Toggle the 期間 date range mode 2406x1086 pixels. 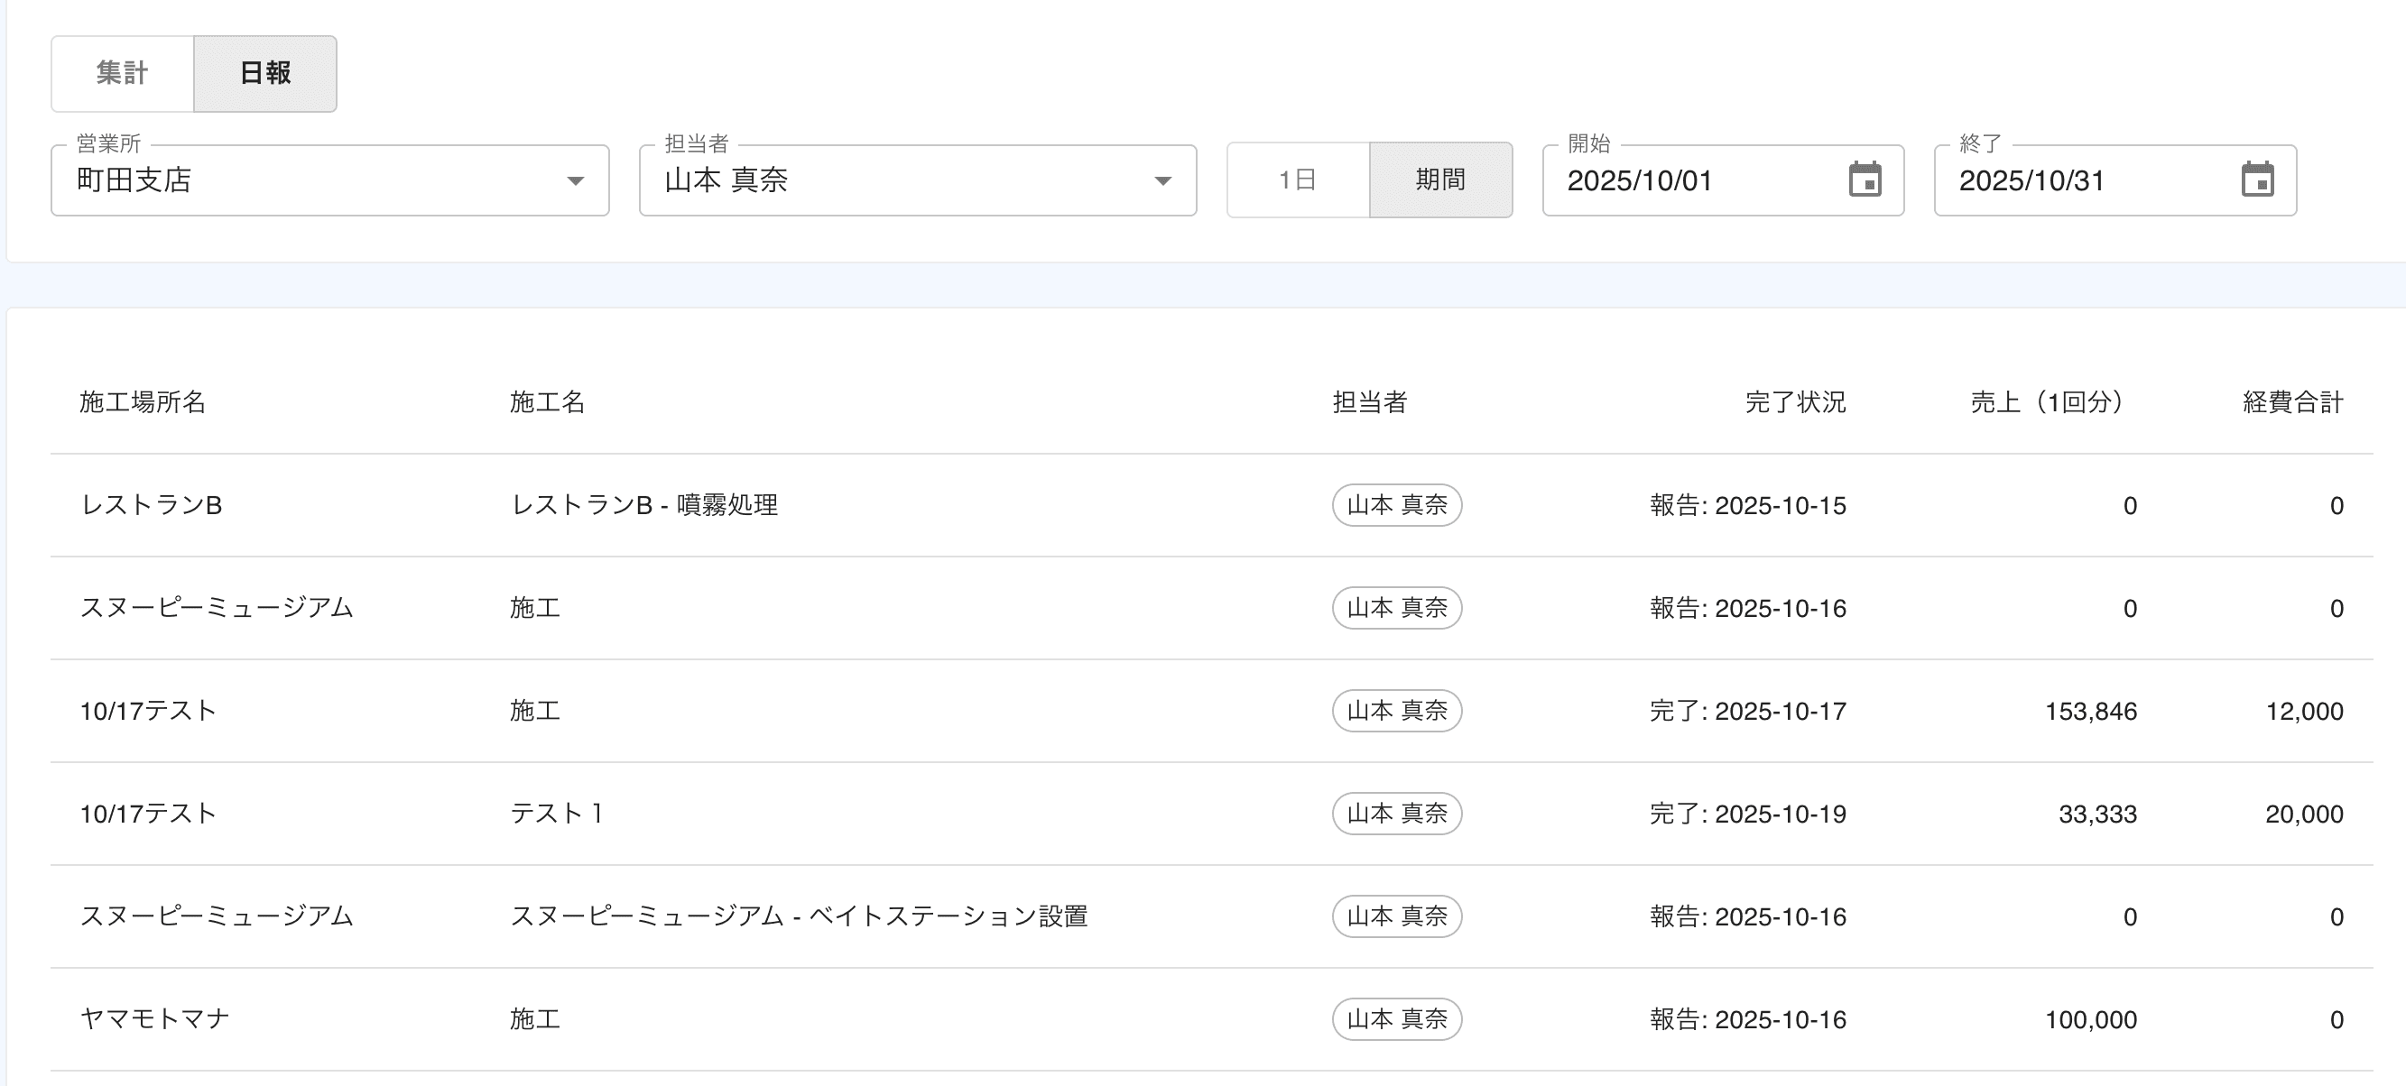1440,179
